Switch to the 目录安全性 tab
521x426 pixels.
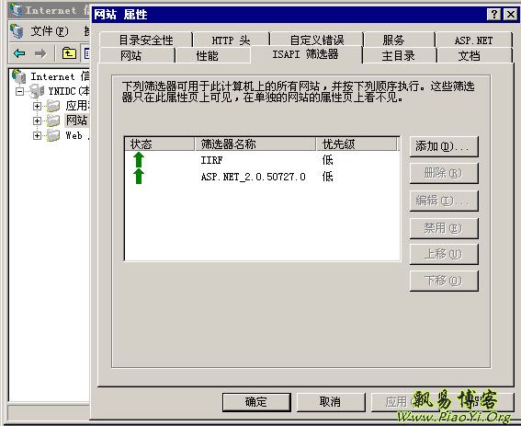(146, 40)
